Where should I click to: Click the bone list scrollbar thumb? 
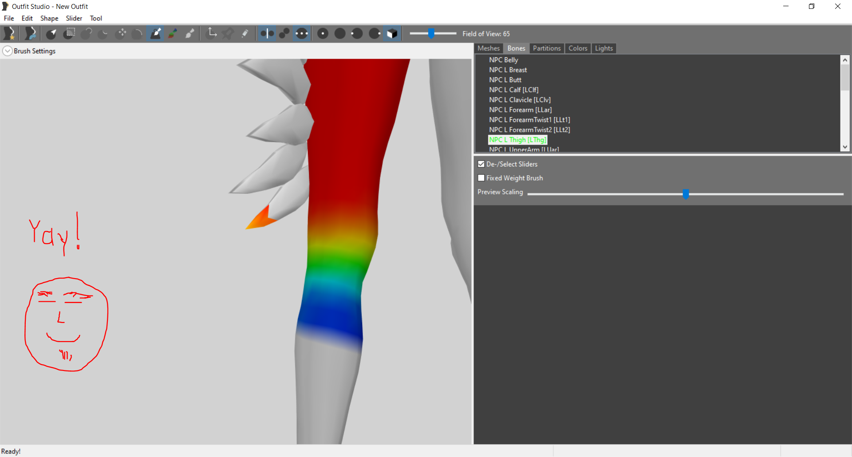[x=845, y=78]
